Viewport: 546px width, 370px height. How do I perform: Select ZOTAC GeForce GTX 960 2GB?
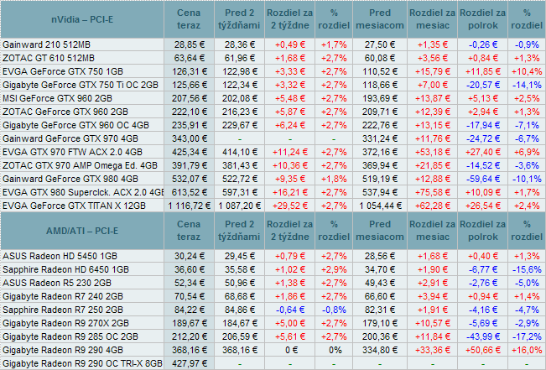pos(65,112)
